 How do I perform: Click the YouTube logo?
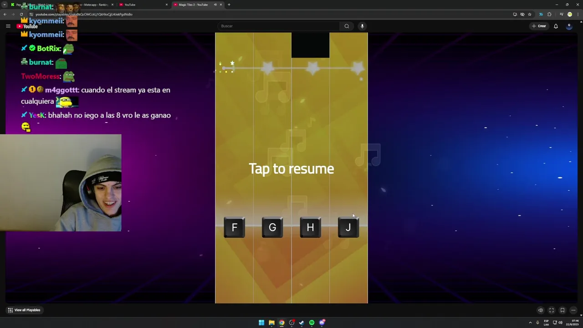tap(27, 26)
